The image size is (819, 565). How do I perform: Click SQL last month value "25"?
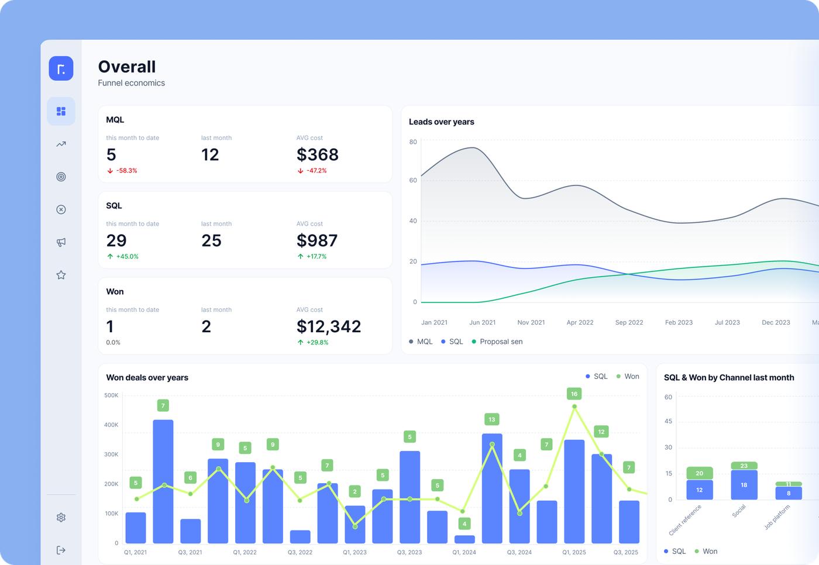212,240
